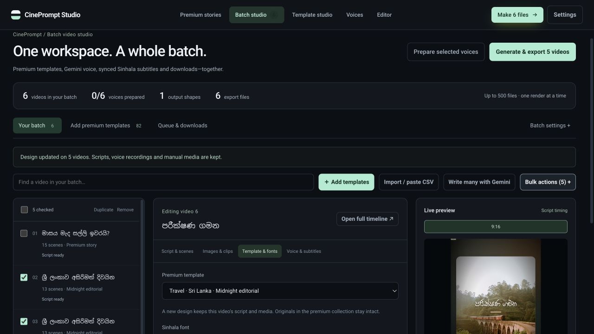594x334 pixels.
Task: Click the Add templates button
Action: pos(346,182)
